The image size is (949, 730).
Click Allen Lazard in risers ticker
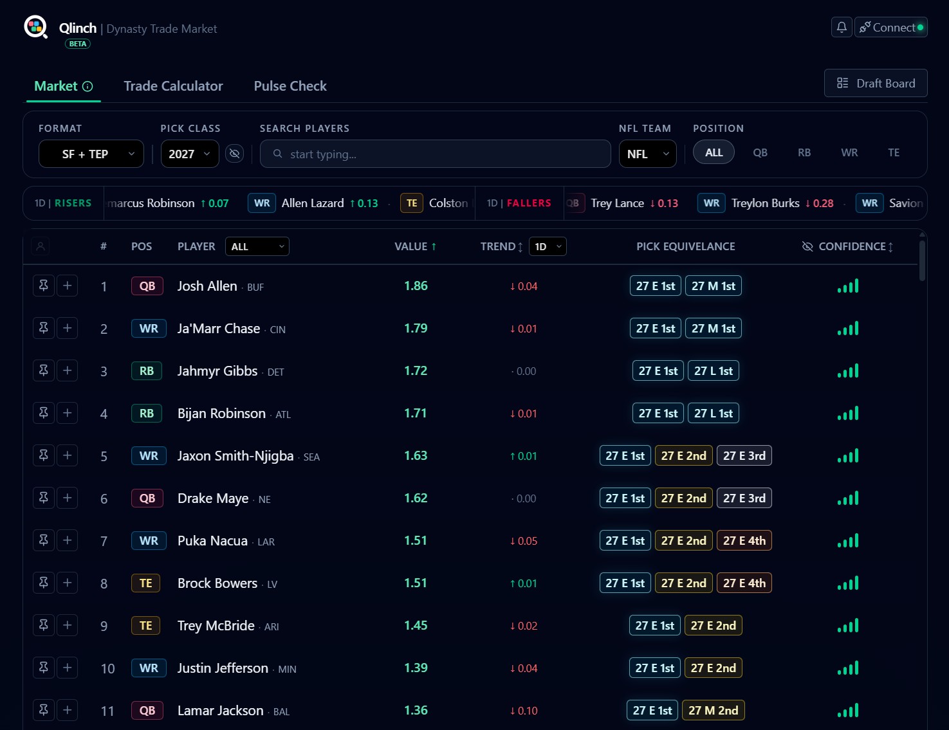(x=313, y=203)
